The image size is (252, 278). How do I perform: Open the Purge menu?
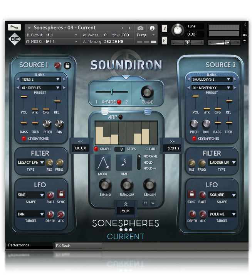coord(146,35)
